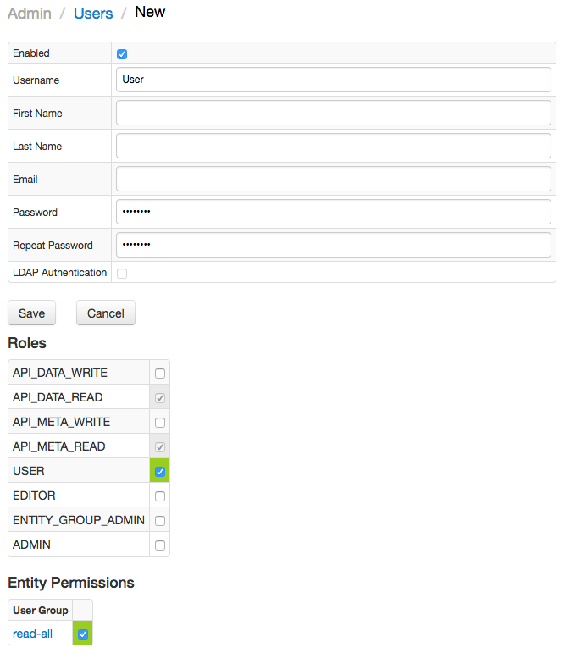Check the API_DATA_WRITE role
The height and width of the screenshot is (659, 570).
(160, 374)
